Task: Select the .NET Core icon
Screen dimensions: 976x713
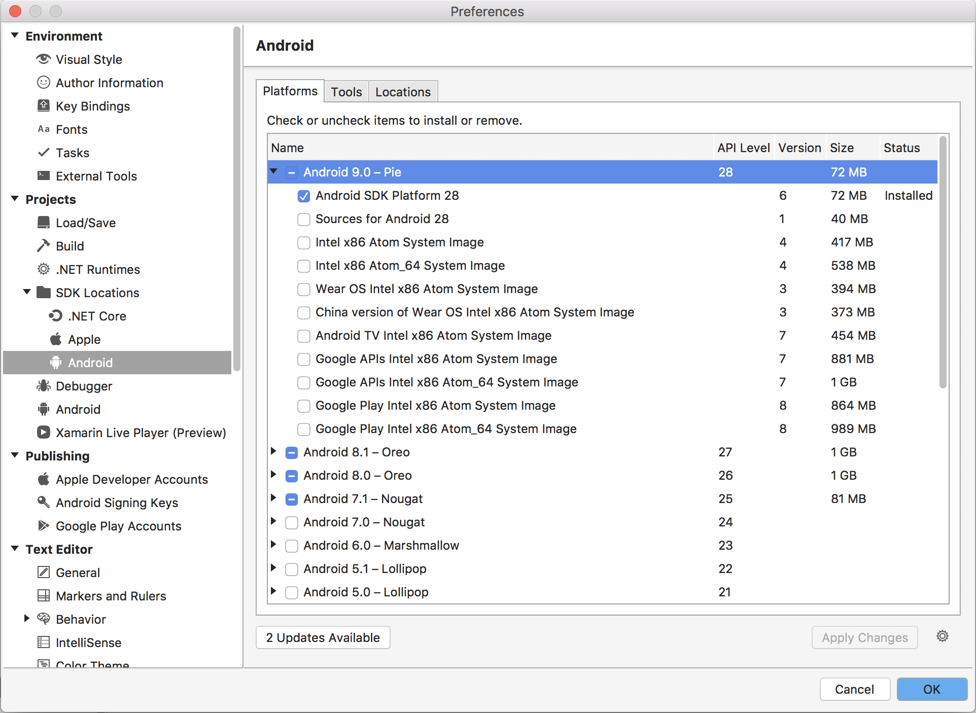Action: (56, 315)
